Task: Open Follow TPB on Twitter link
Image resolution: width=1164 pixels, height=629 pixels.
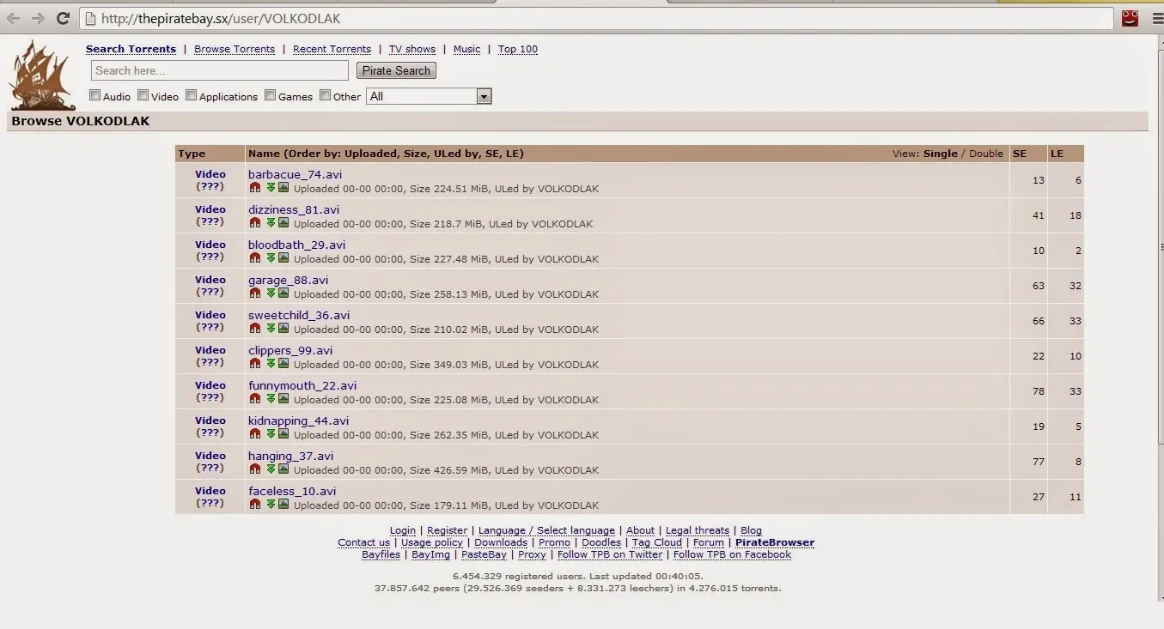Action: pos(610,554)
